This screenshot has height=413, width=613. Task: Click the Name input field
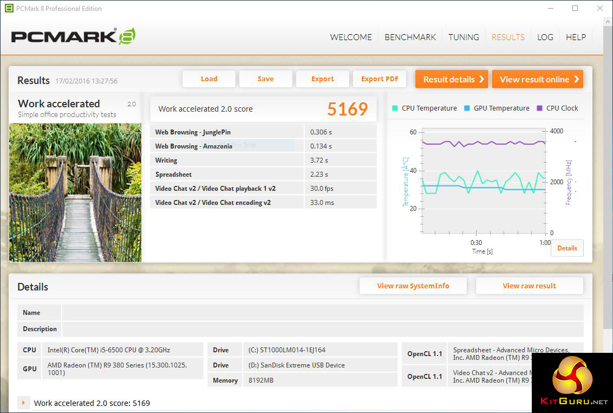click(x=323, y=312)
